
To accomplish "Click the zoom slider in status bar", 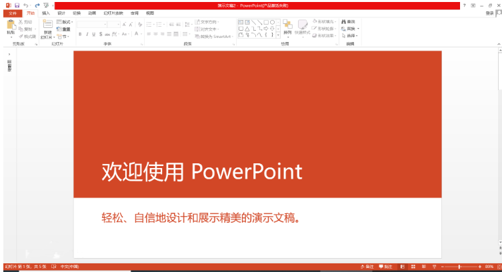I will click(x=459, y=267).
